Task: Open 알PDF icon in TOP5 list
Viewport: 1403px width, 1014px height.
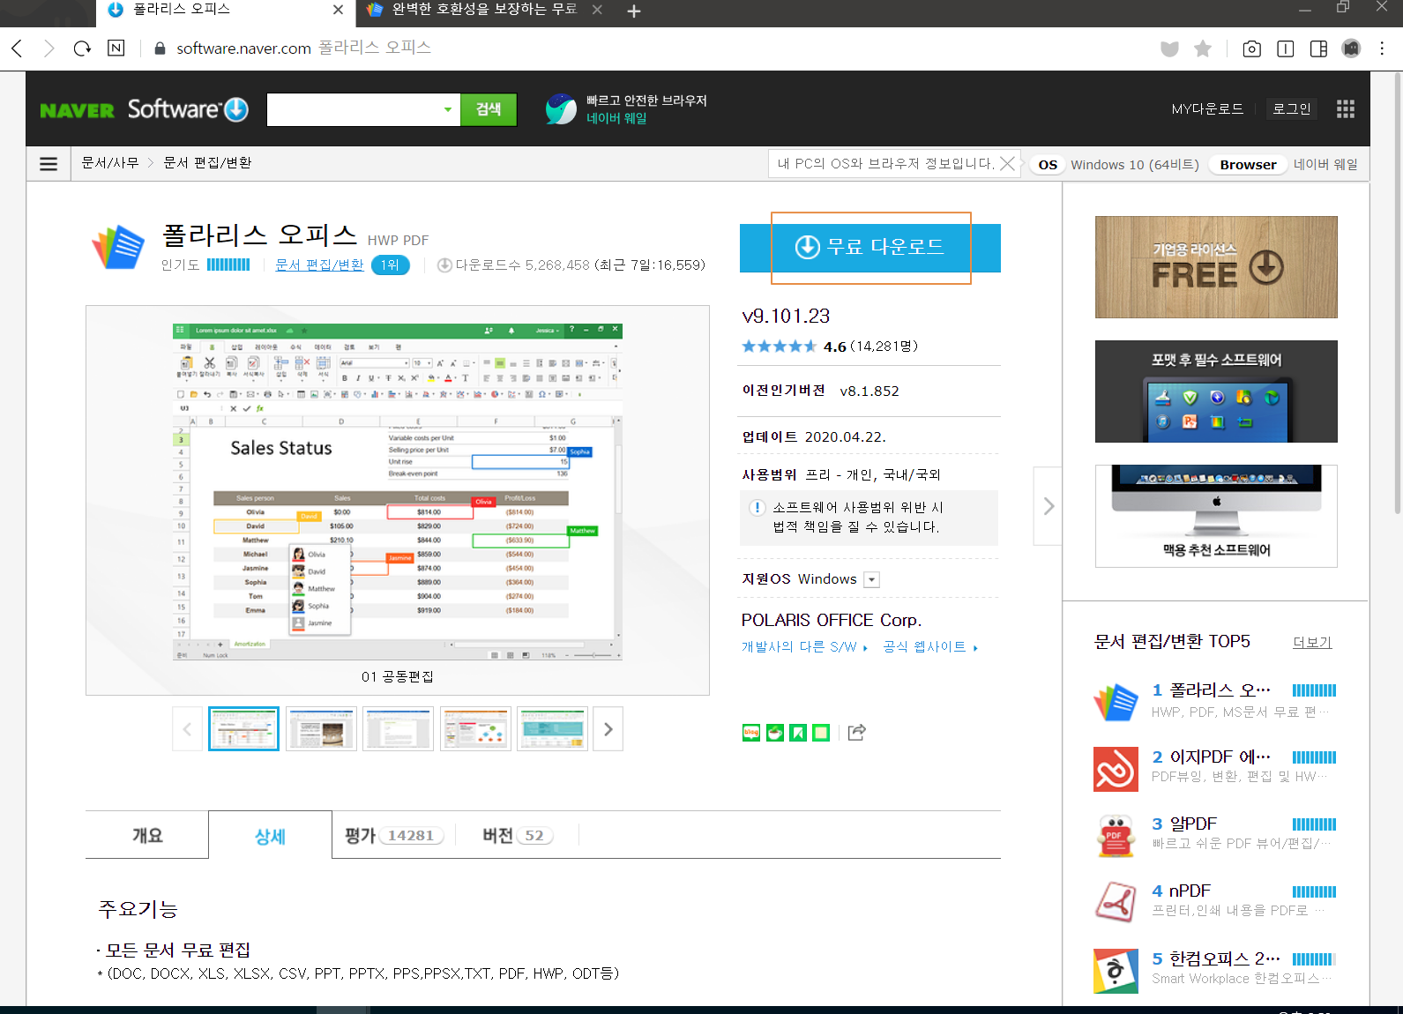Action: click(1116, 836)
